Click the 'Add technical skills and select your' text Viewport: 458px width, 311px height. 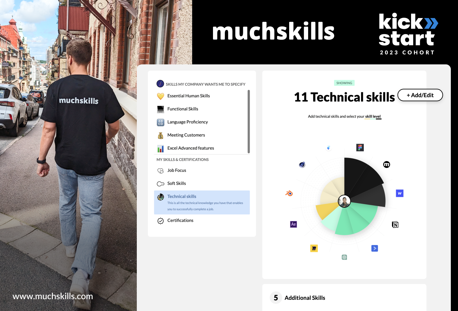point(336,116)
